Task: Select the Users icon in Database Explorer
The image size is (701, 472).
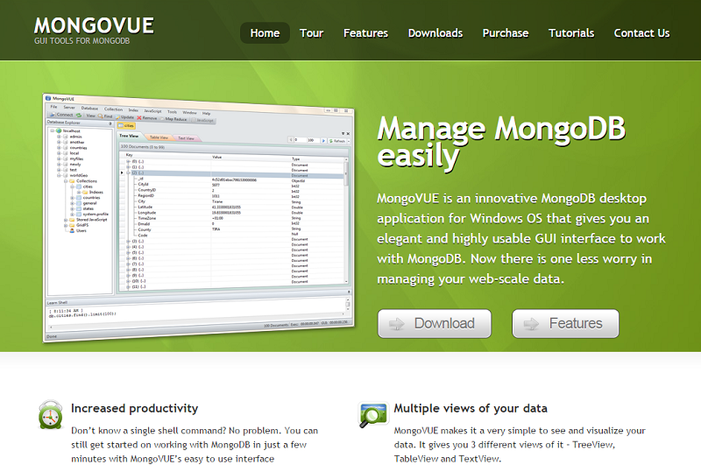Action: (71, 230)
